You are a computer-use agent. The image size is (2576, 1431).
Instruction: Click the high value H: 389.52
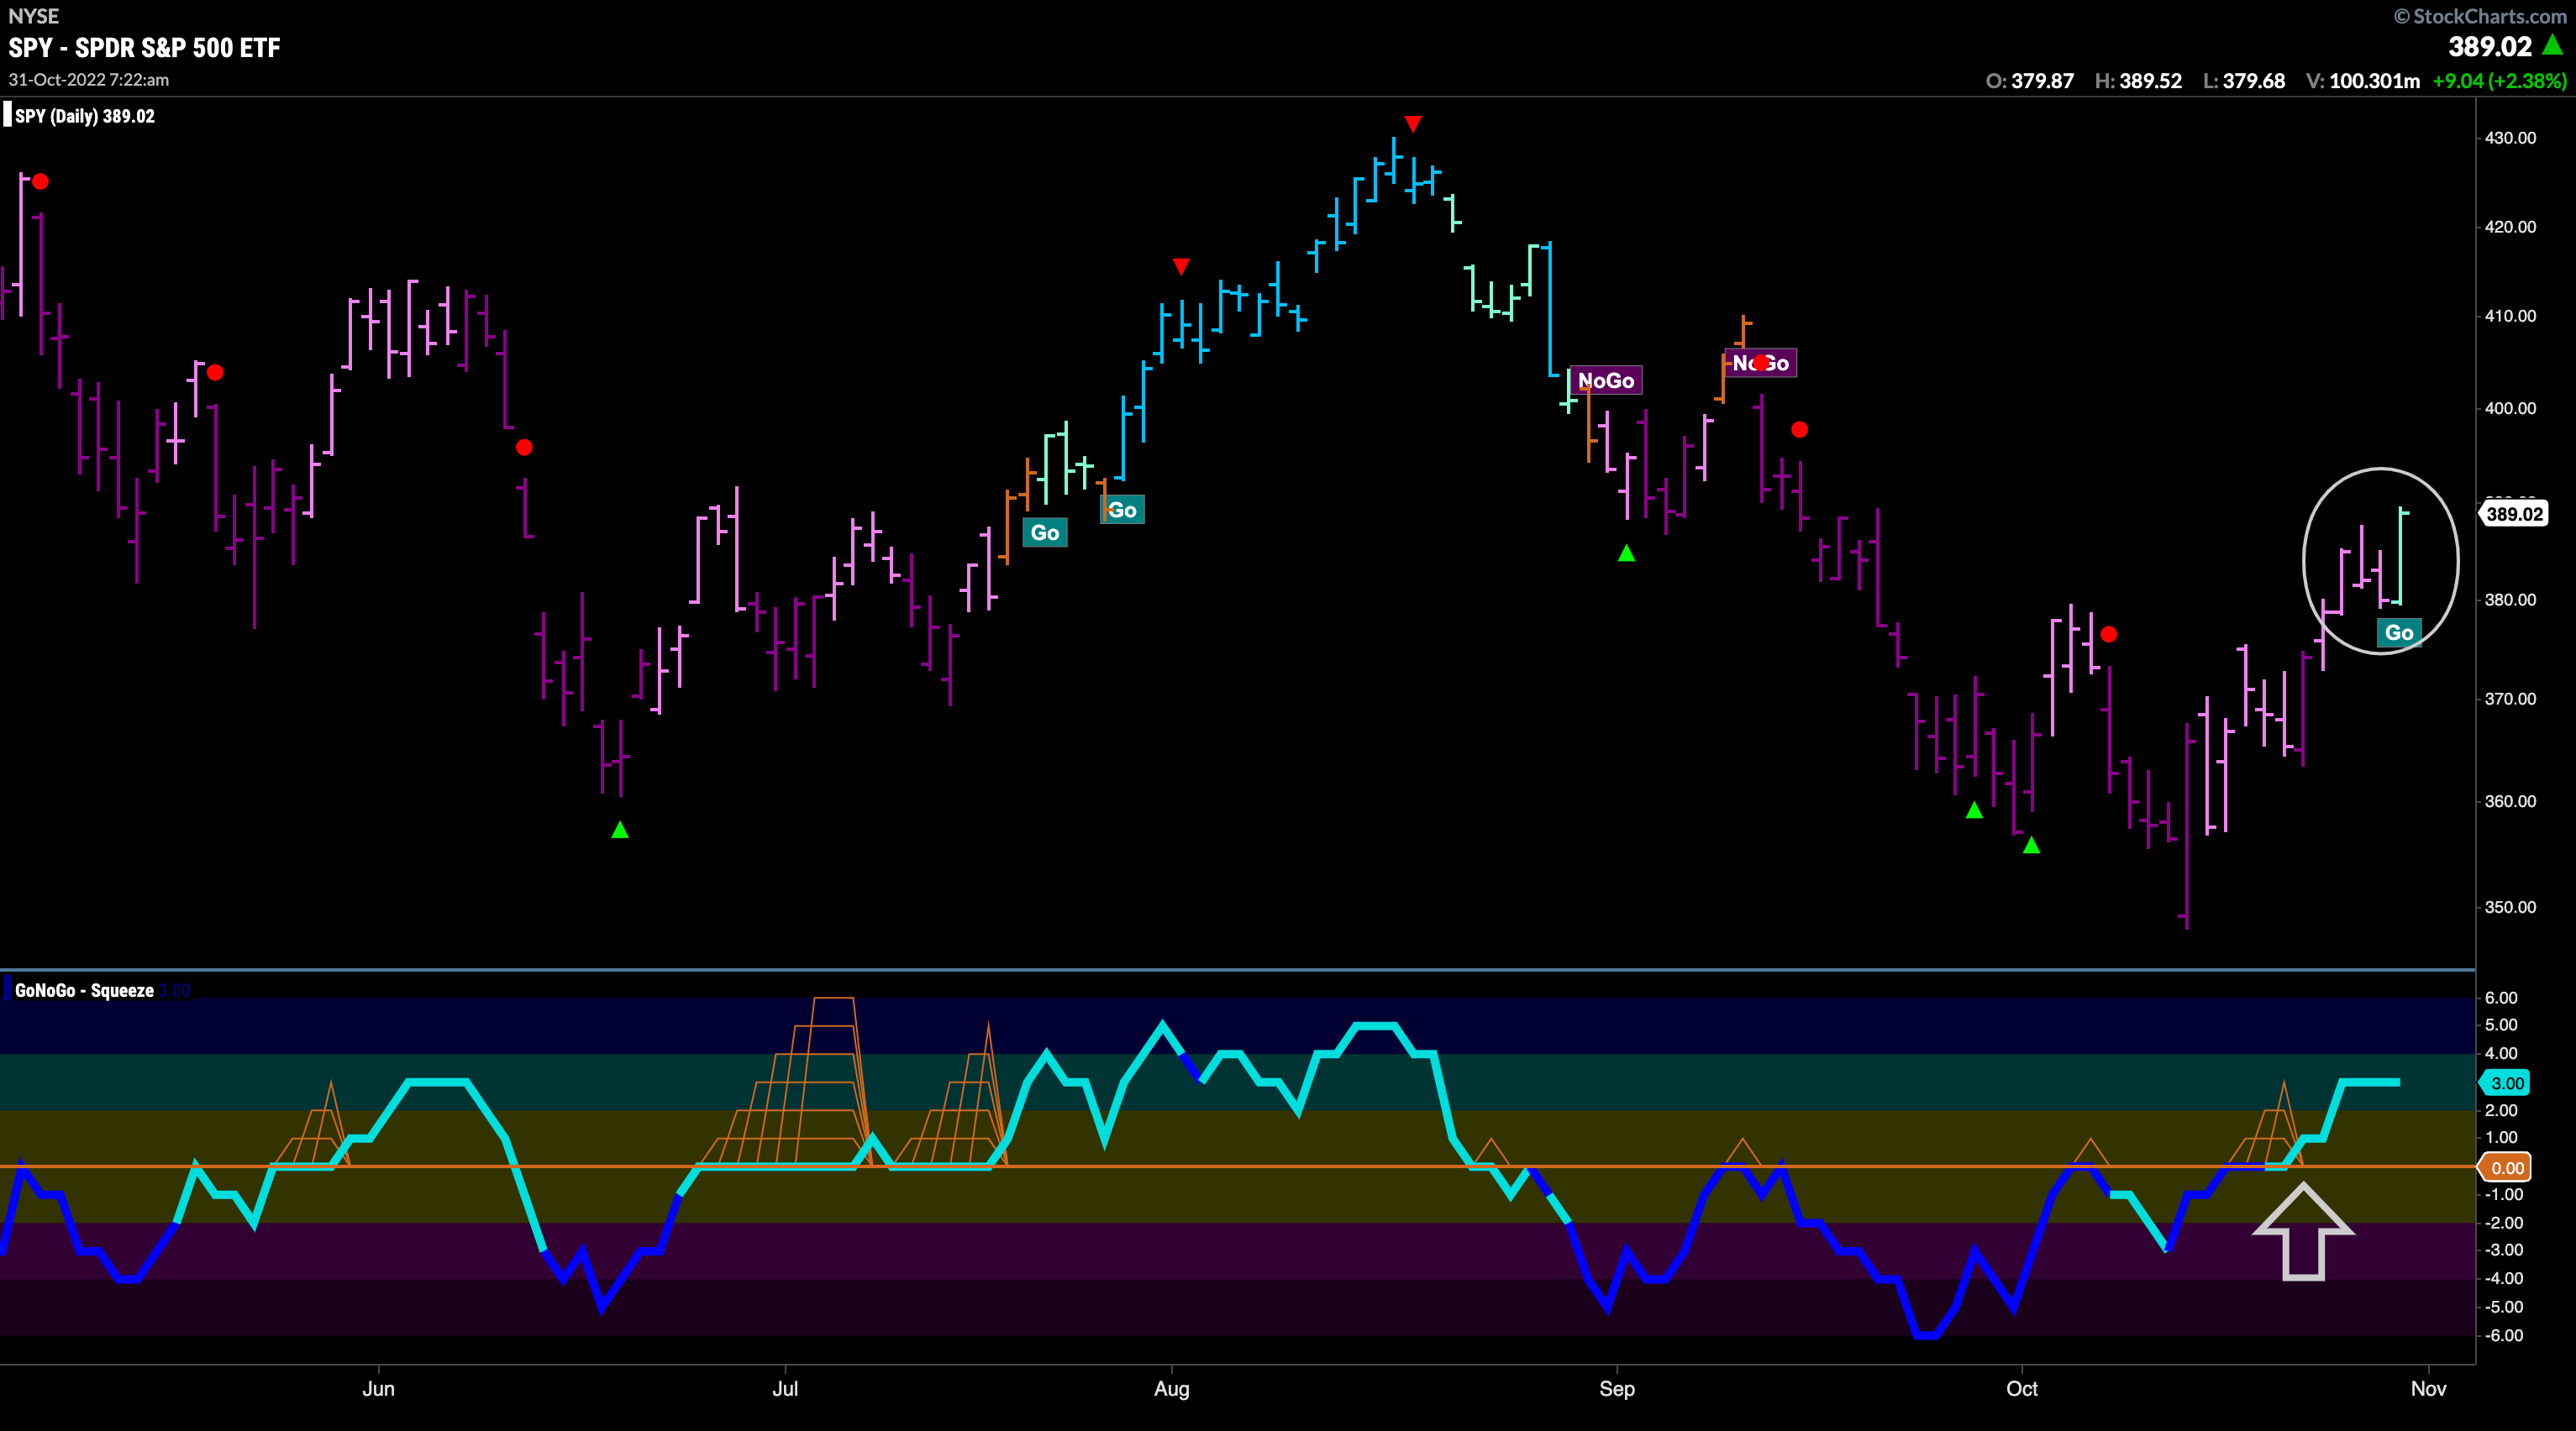[2138, 81]
